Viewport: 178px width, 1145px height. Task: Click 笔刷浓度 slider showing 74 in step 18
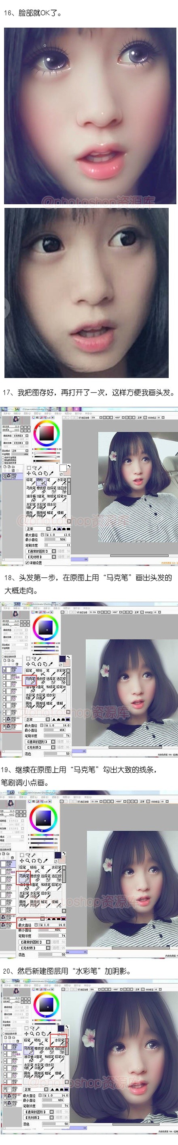tap(57, 736)
